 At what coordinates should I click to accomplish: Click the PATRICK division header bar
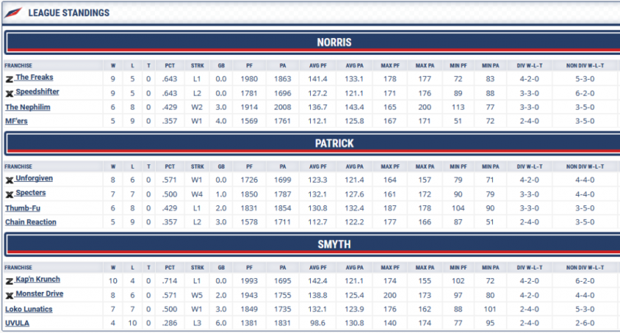[x=335, y=143]
